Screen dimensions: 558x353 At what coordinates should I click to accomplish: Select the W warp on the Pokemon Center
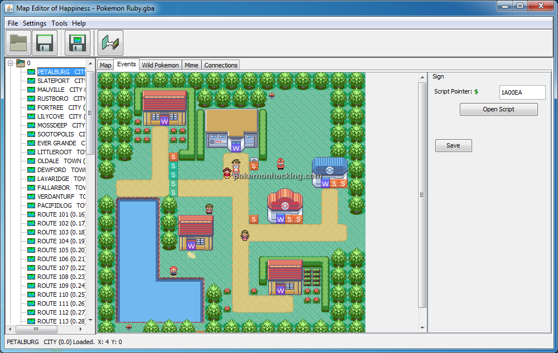pos(281,219)
